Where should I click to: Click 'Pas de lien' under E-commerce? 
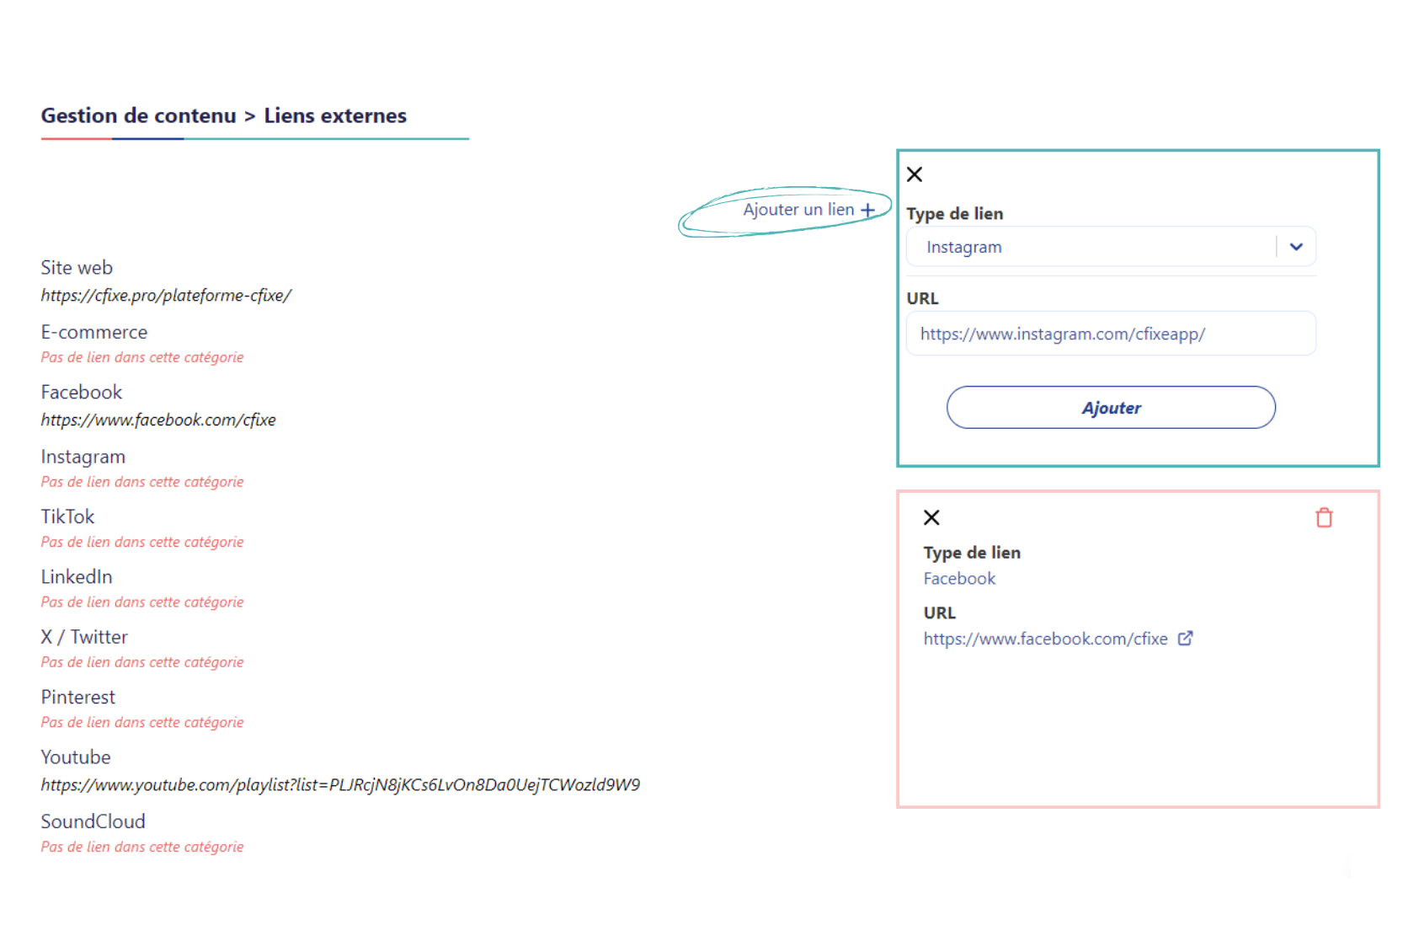pos(142,357)
